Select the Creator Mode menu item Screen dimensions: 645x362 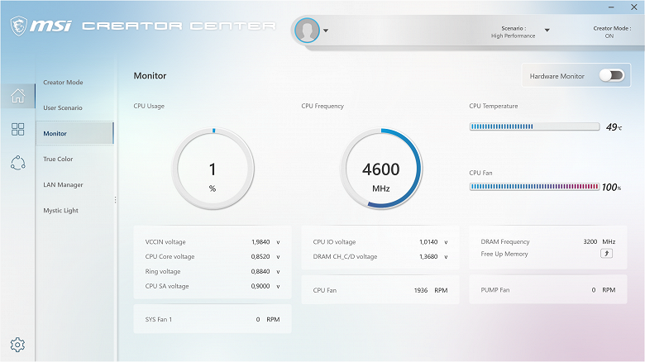(x=63, y=83)
